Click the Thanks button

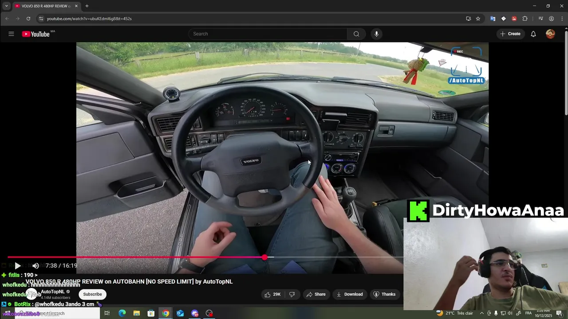tap(384, 294)
